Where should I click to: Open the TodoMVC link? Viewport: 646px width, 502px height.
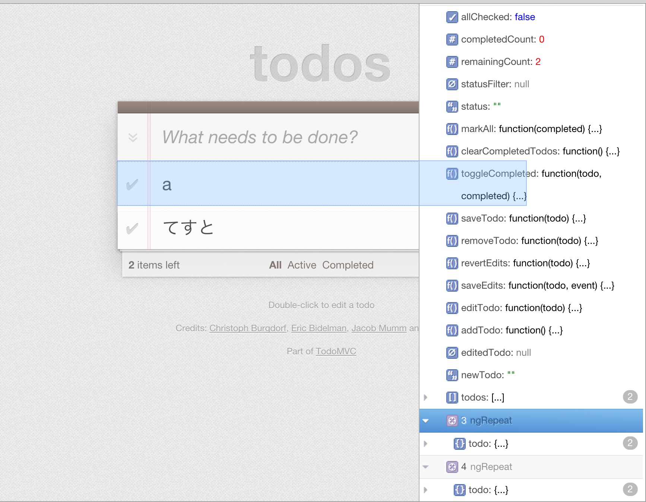335,351
